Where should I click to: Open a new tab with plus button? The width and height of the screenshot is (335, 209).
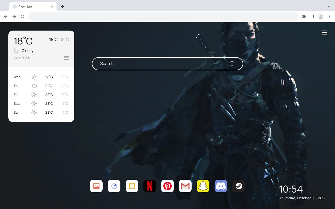click(63, 7)
